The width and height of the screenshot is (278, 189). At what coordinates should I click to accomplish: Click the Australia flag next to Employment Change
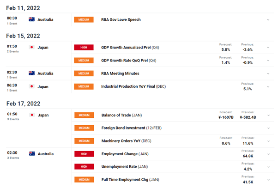(32, 154)
